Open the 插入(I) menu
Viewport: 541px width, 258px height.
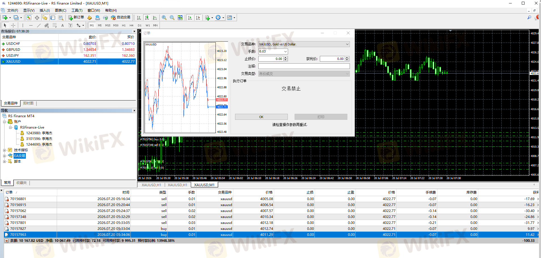coord(45,11)
